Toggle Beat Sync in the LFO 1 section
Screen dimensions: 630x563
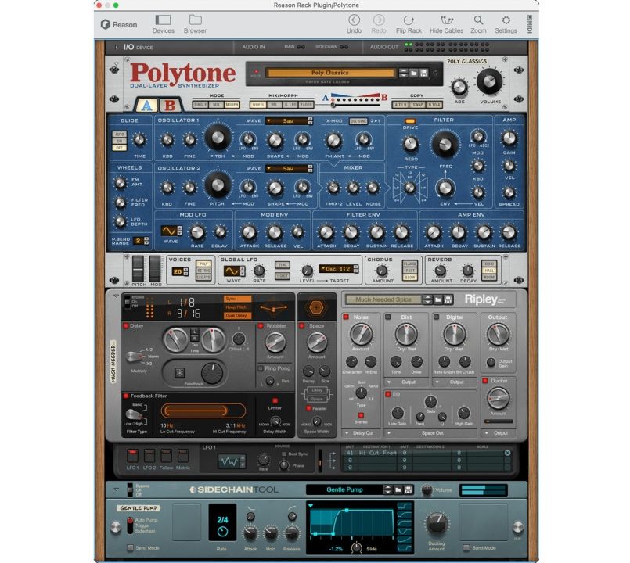283,454
